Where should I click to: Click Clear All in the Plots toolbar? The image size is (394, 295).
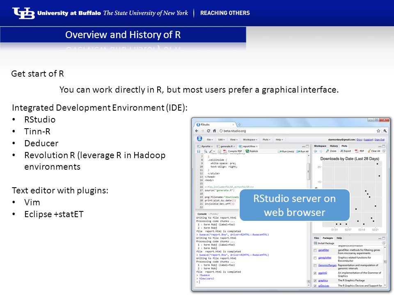373,151
